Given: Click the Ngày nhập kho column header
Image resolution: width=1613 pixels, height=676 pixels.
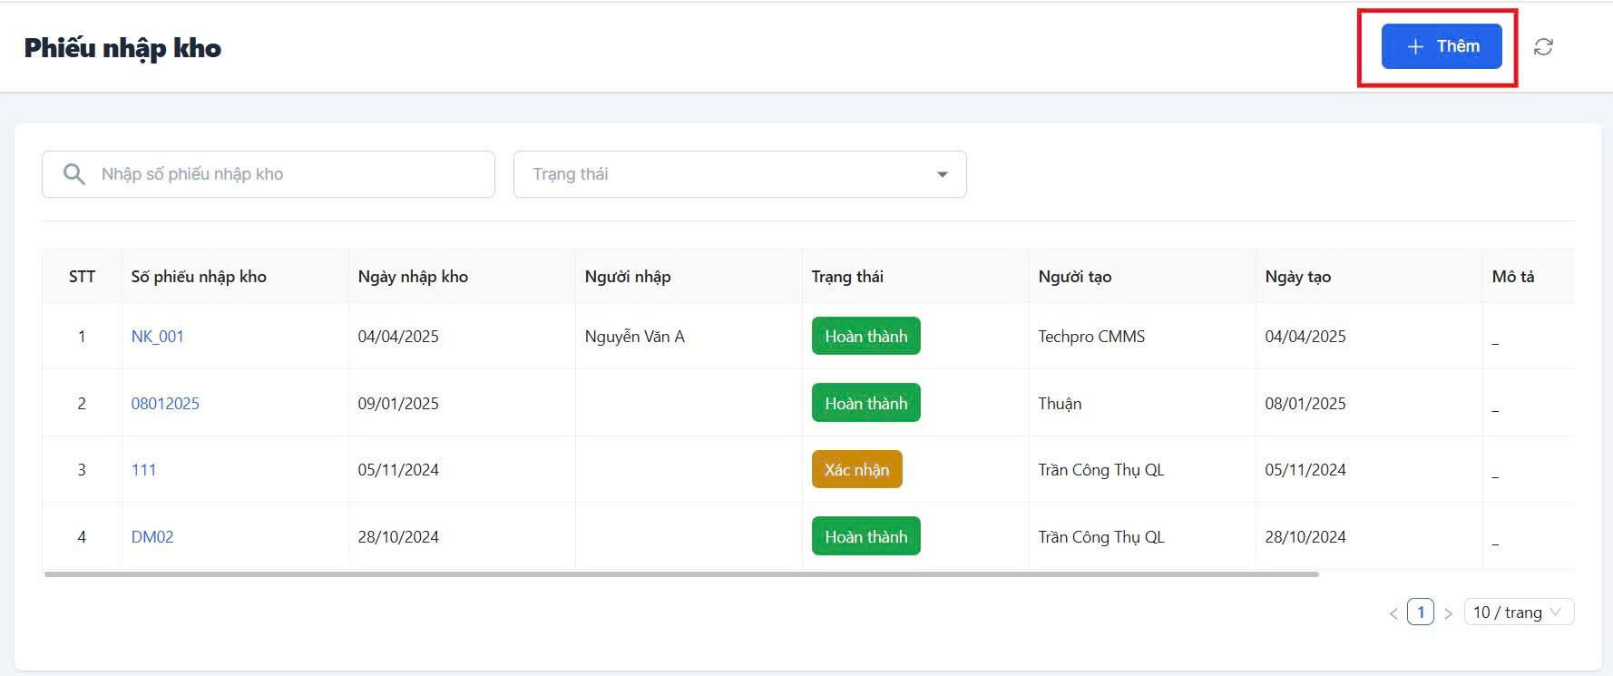Looking at the screenshot, I should [x=413, y=277].
